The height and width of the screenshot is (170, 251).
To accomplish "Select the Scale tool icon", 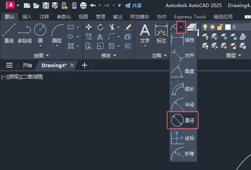I will click(x=100, y=46).
